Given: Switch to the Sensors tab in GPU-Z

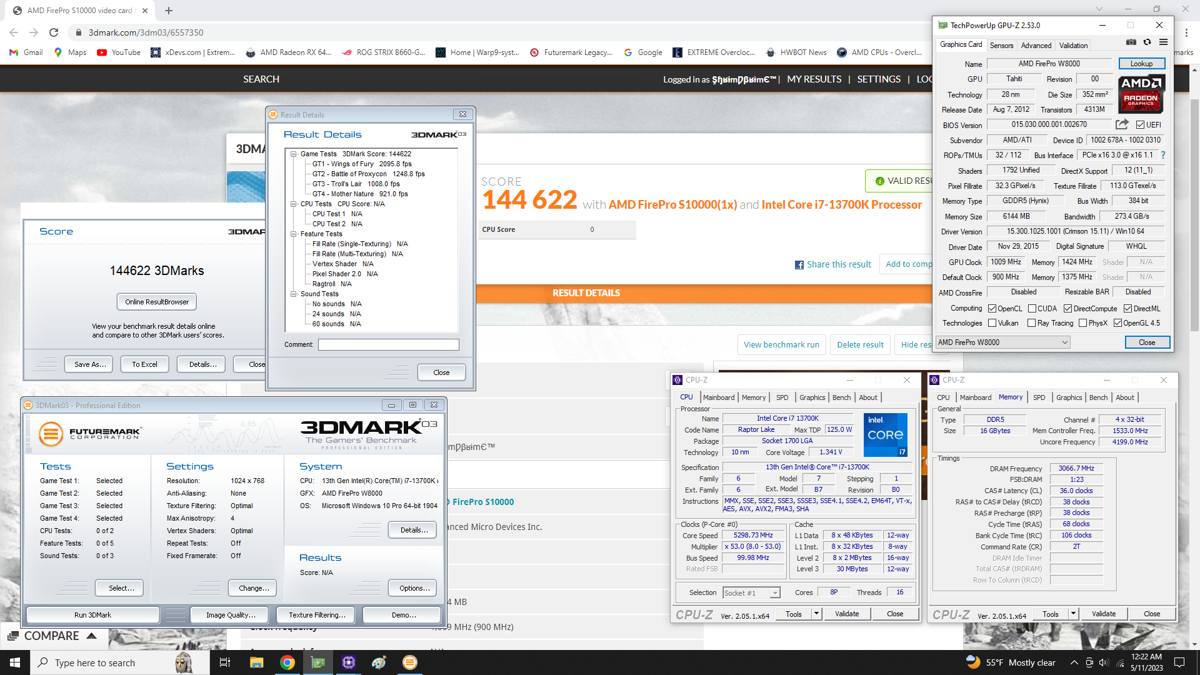Looking at the screenshot, I should (1001, 45).
